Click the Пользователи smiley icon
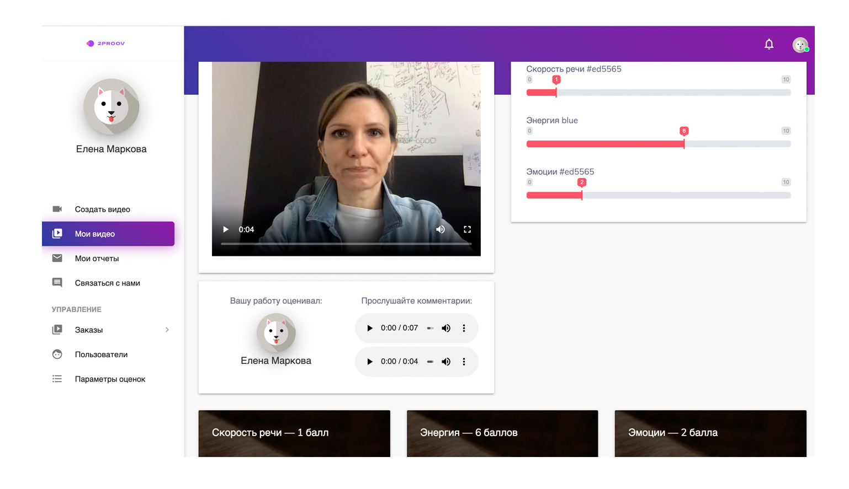The image size is (849, 489). pos(57,354)
